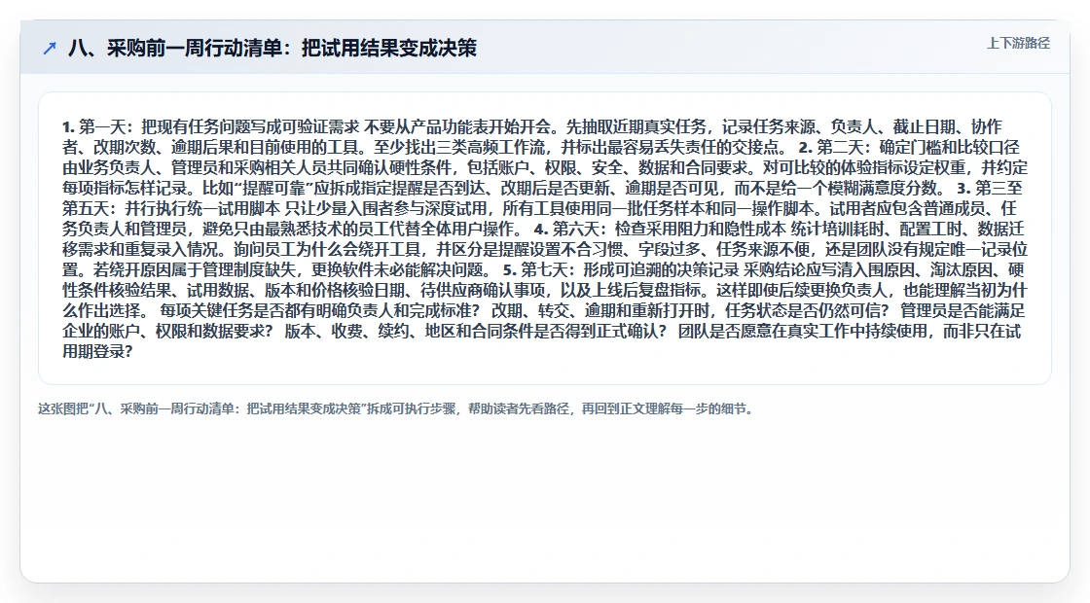The image size is (1090, 603).
Task: Click the 上下游路径 label
Action: 1018,43
